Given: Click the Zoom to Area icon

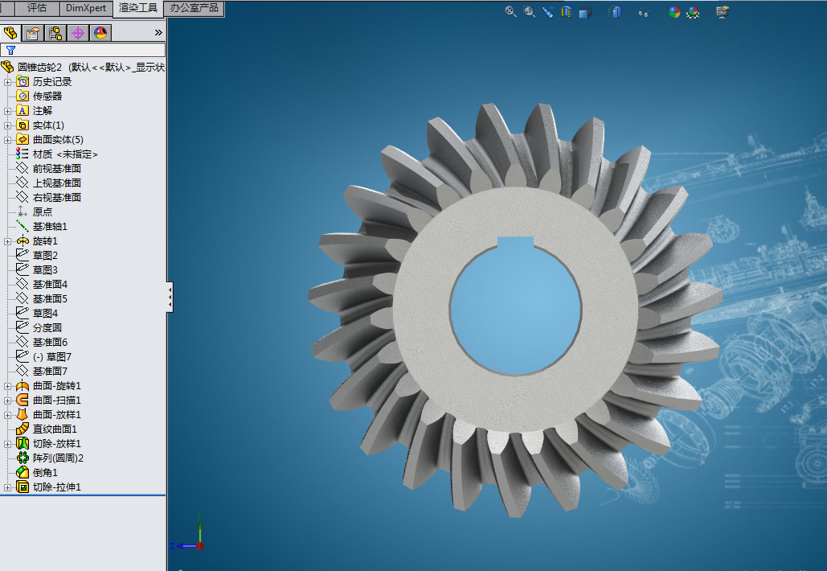Looking at the screenshot, I should click(x=529, y=11).
